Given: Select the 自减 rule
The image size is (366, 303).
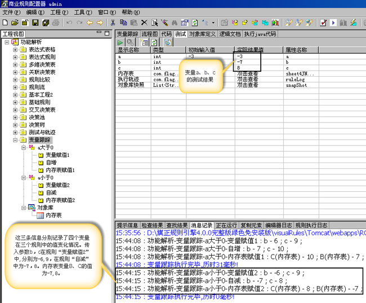Looking at the screenshot, I should [x=51, y=192].
